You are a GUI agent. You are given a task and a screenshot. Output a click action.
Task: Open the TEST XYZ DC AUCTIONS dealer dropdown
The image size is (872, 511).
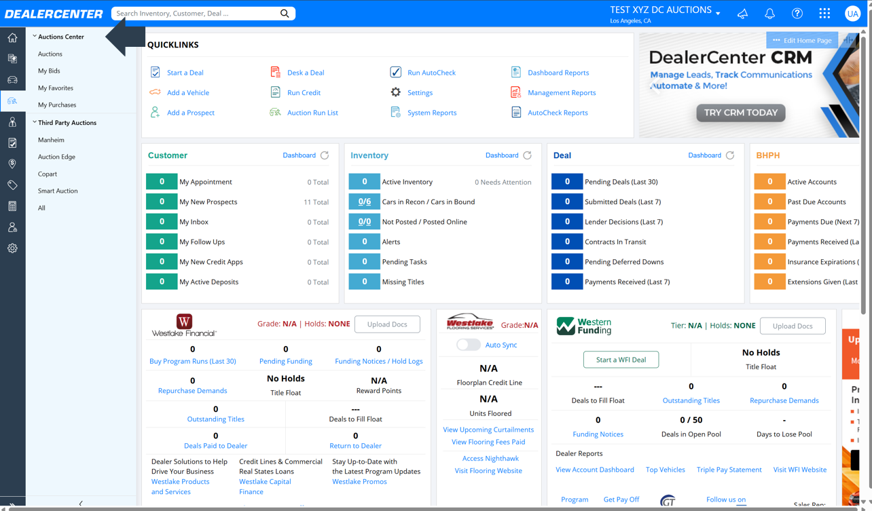click(665, 11)
